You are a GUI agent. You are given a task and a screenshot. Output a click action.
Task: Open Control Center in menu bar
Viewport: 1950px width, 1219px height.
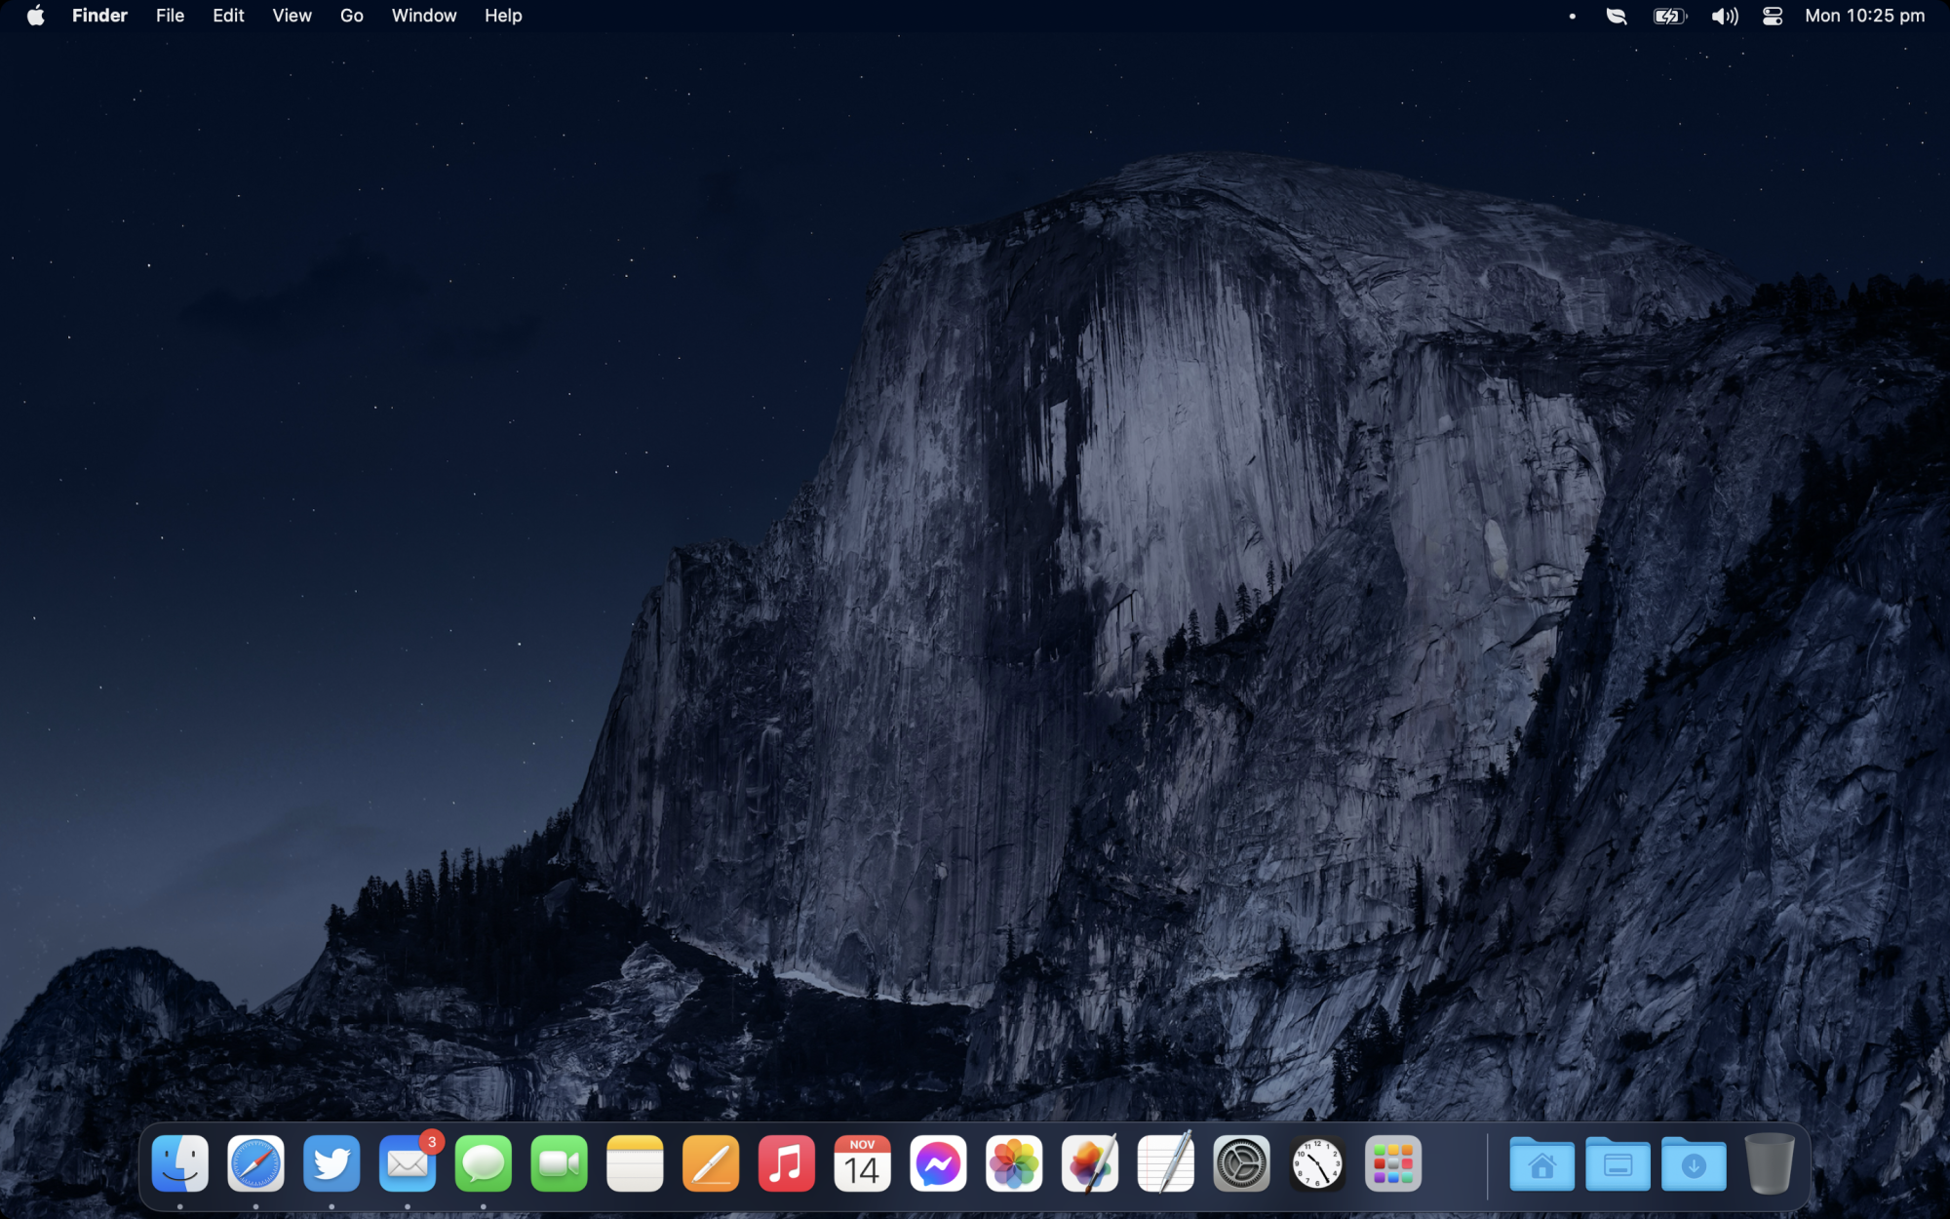(x=1773, y=16)
